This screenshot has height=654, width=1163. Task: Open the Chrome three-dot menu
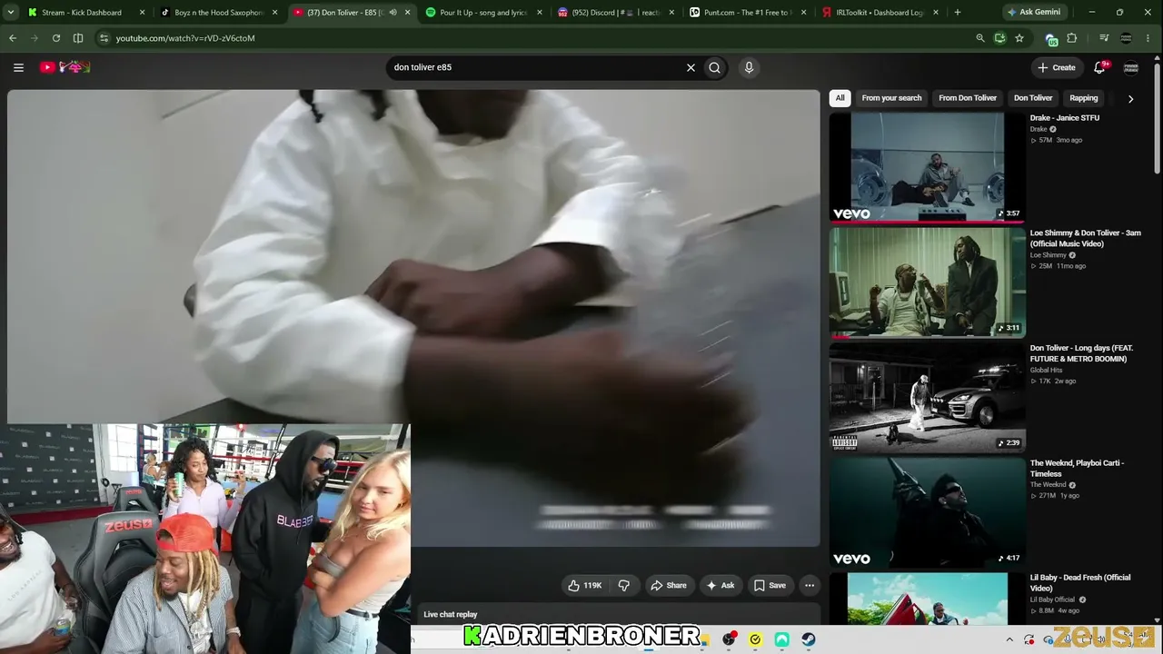(x=1147, y=38)
